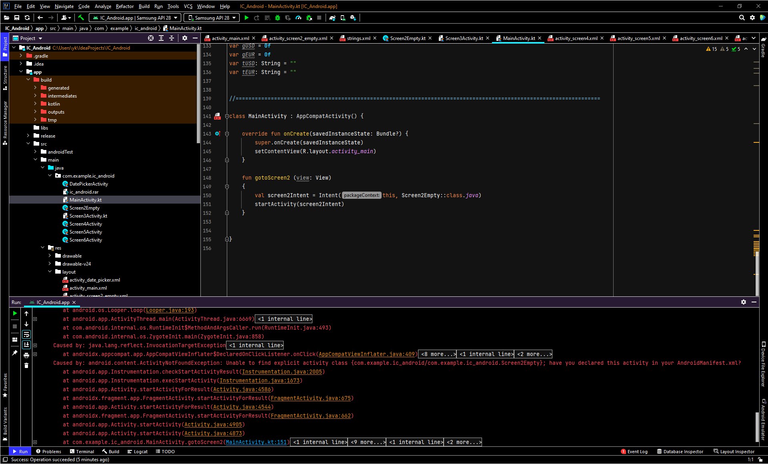Click the green Debug bug icon
Image resolution: width=768 pixels, height=464 pixels.
point(278,18)
